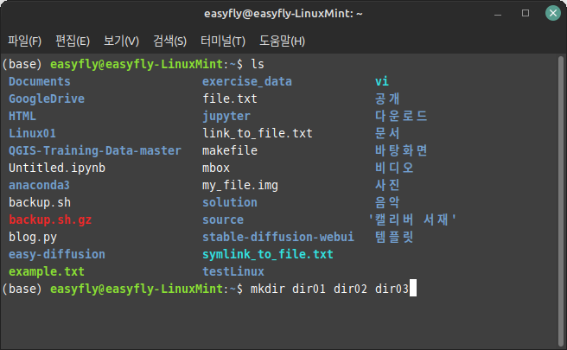Click the white backup.sh file name
This screenshot has width=567, height=350.
point(40,202)
